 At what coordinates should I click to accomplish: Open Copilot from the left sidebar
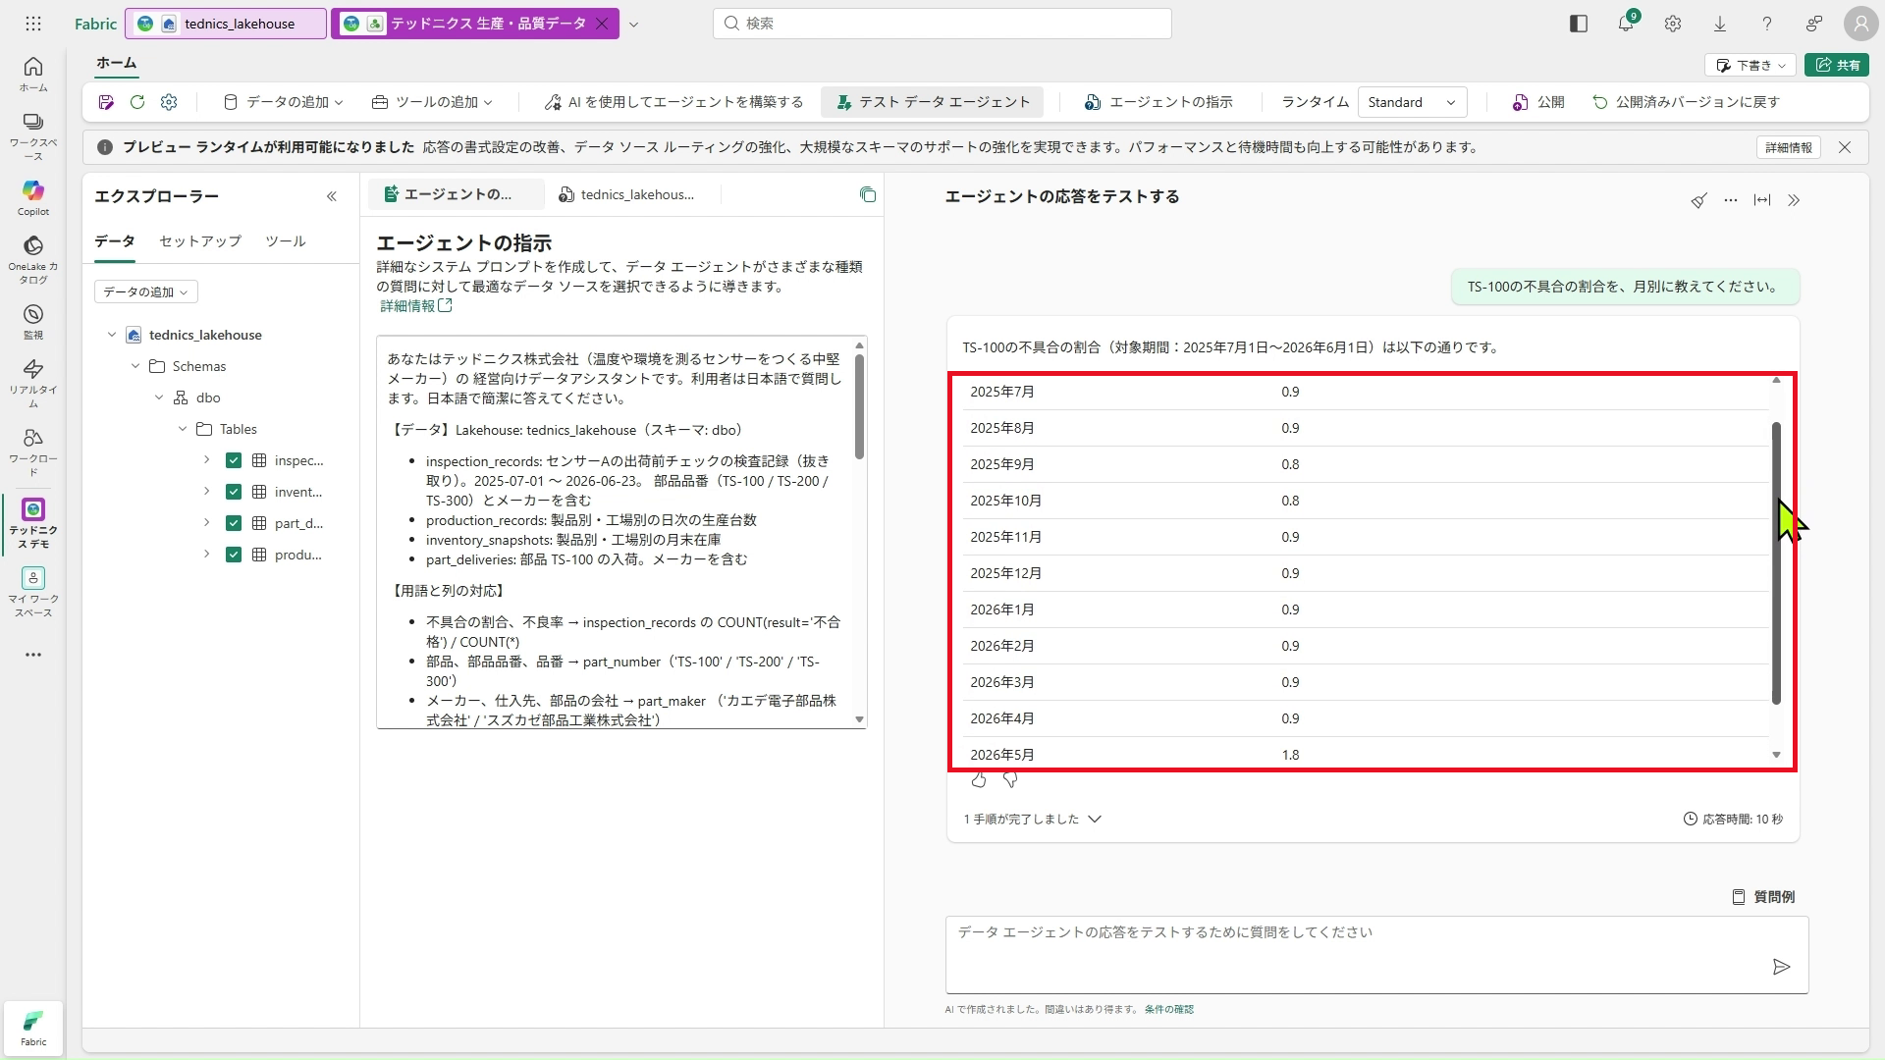(x=33, y=197)
